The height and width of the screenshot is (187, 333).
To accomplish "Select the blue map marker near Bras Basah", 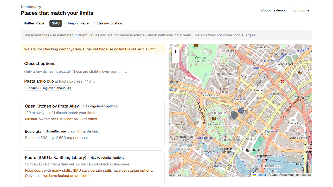I will 241,111.
